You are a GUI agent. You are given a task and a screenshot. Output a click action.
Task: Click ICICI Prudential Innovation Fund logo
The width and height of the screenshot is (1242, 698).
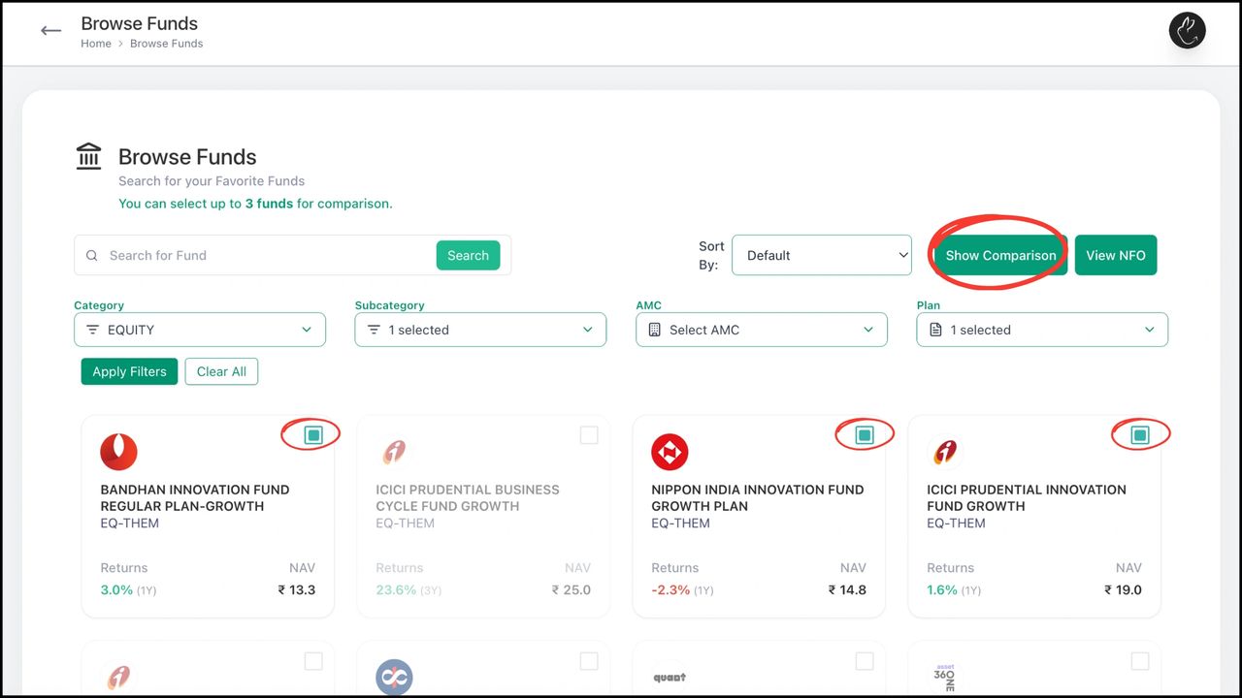tap(944, 452)
